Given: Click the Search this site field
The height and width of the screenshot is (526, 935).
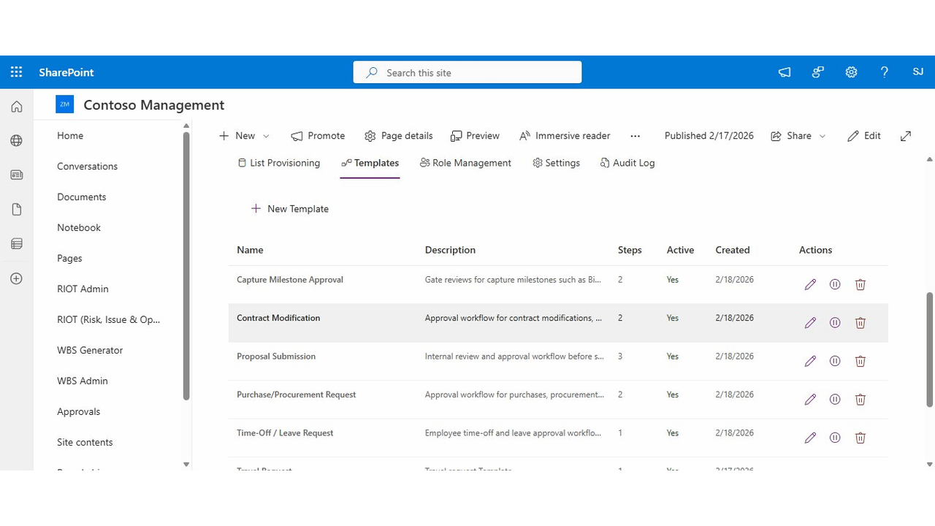Looking at the screenshot, I should (467, 72).
